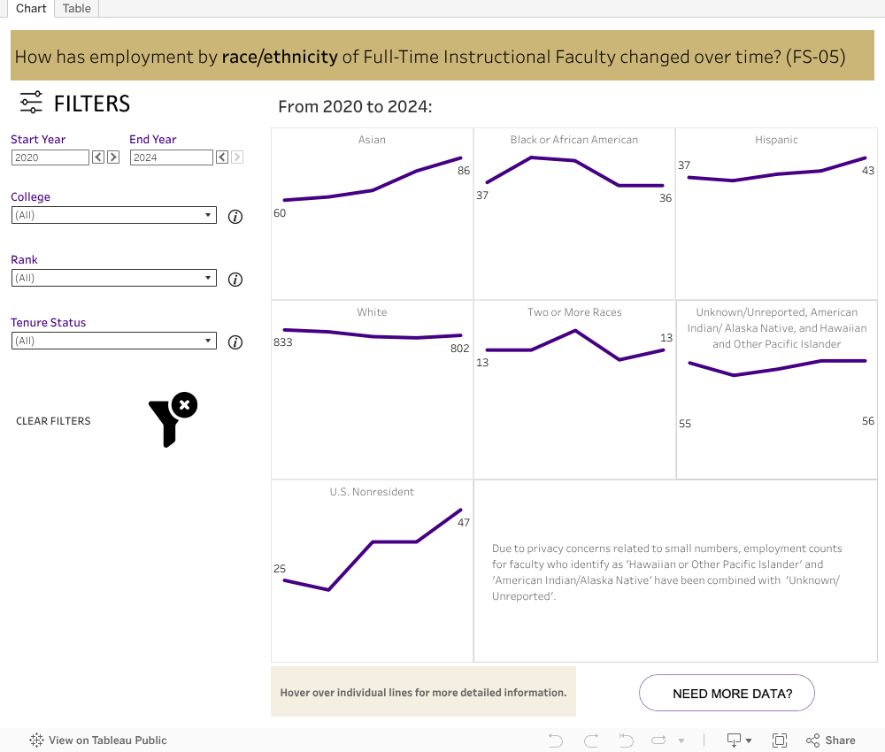Click the info icon beside Tenure Status
The width and height of the screenshot is (885, 752).
click(x=235, y=342)
